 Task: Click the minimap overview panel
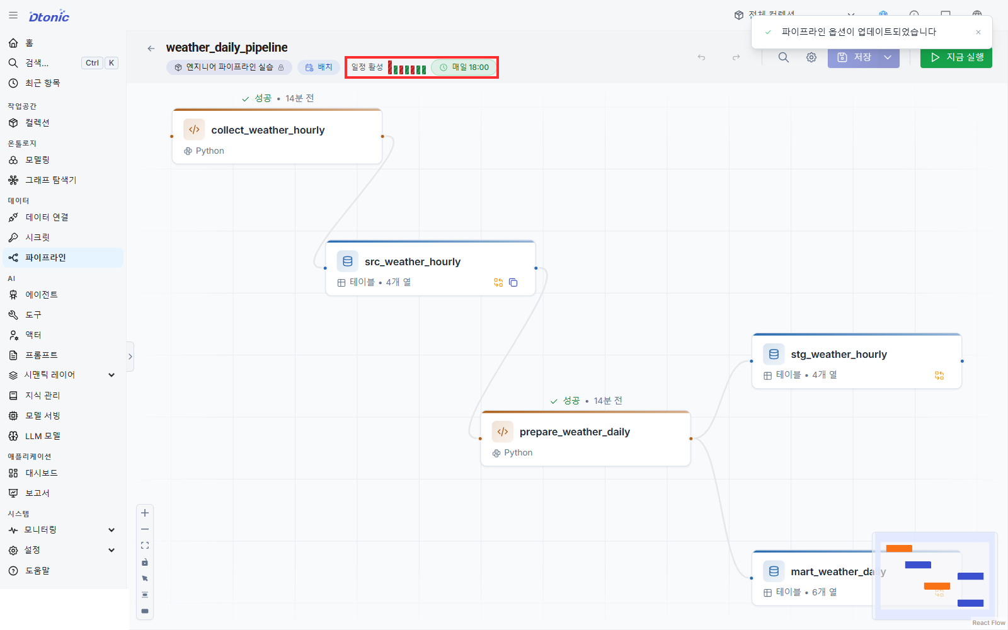(x=935, y=576)
